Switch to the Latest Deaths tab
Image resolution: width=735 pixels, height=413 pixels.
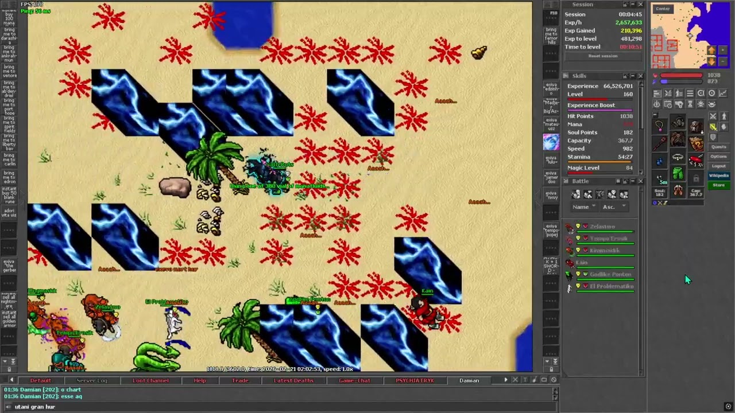(x=293, y=380)
